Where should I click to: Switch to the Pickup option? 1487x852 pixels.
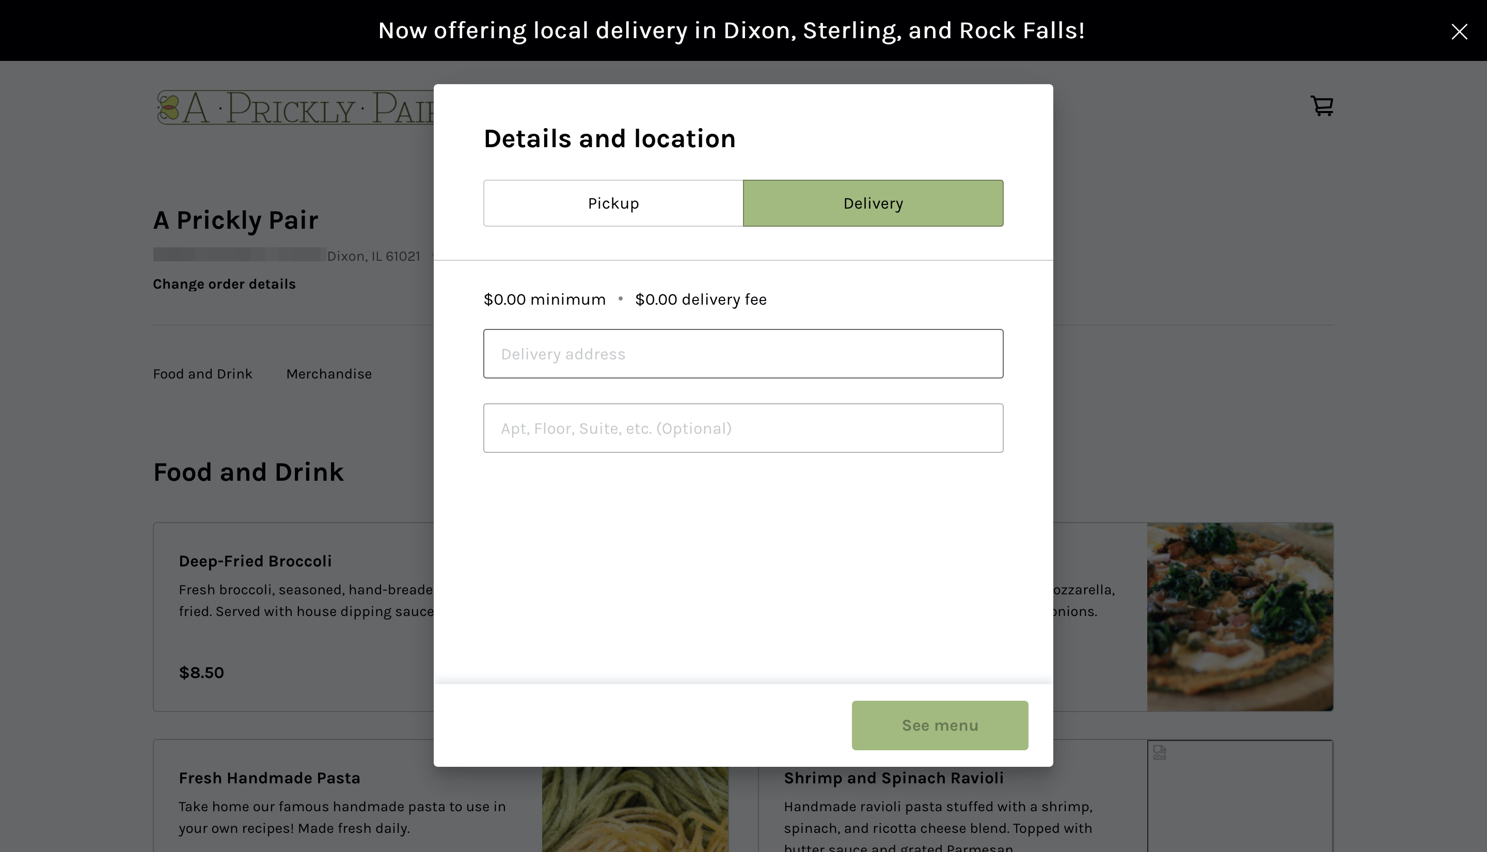pos(612,203)
